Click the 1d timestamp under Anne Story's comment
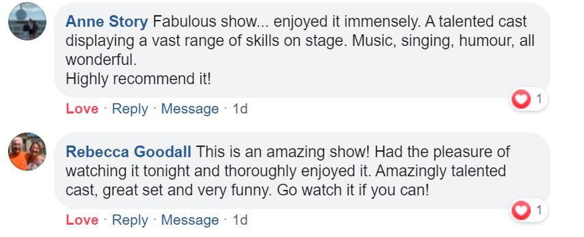 coord(240,109)
